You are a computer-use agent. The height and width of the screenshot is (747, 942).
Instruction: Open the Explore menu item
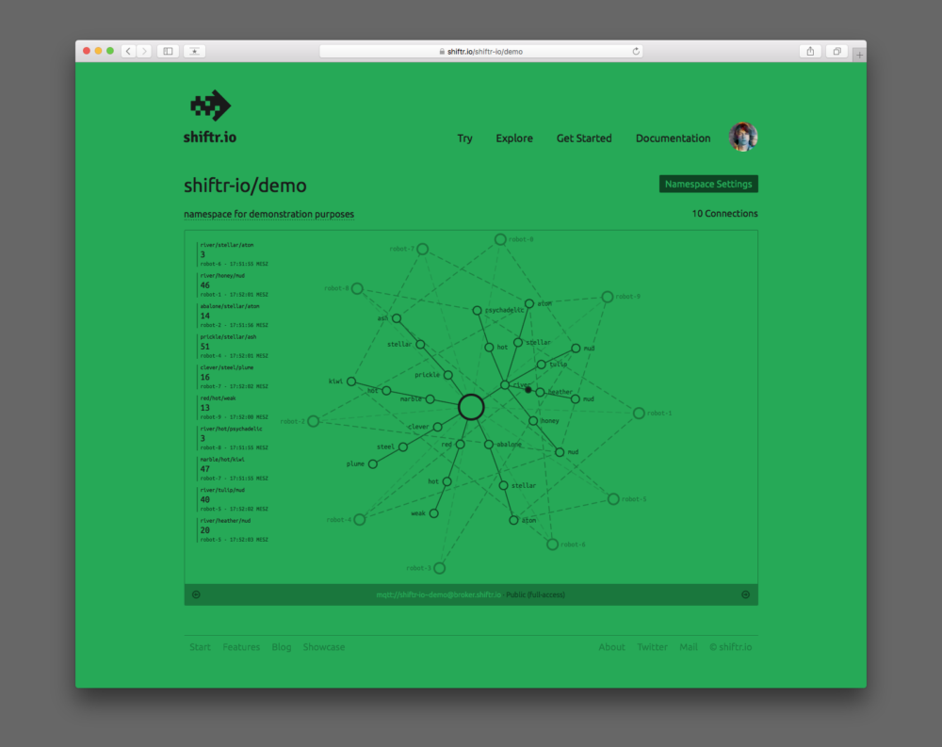coord(514,138)
